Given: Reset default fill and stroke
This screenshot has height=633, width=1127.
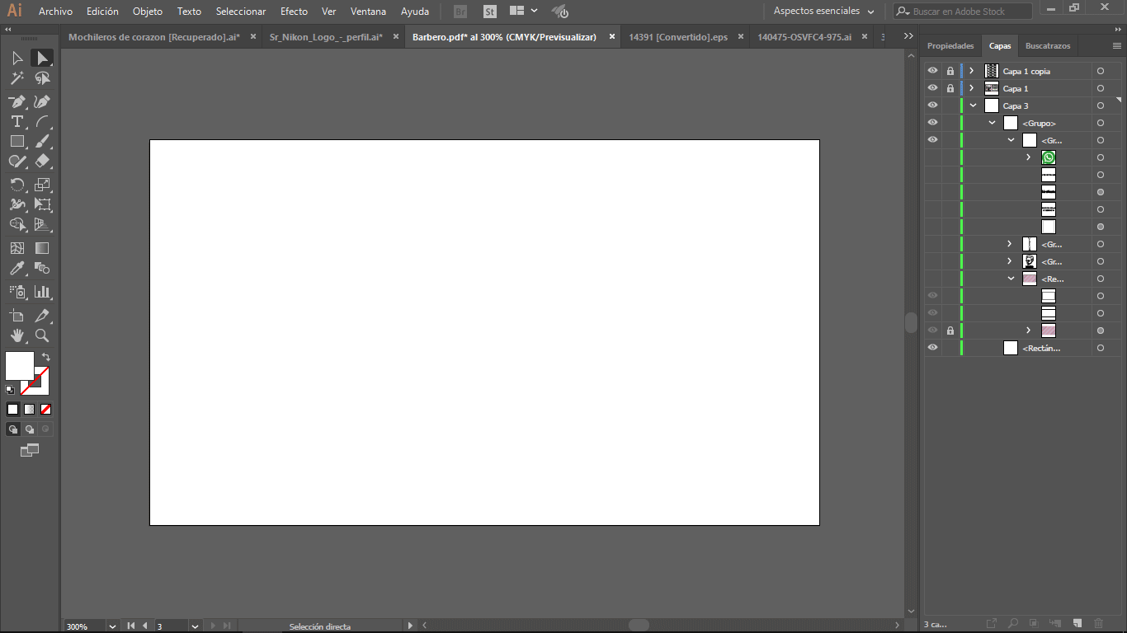Looking at the screenshot, I should pyautogui.click(x=10, y=390).
